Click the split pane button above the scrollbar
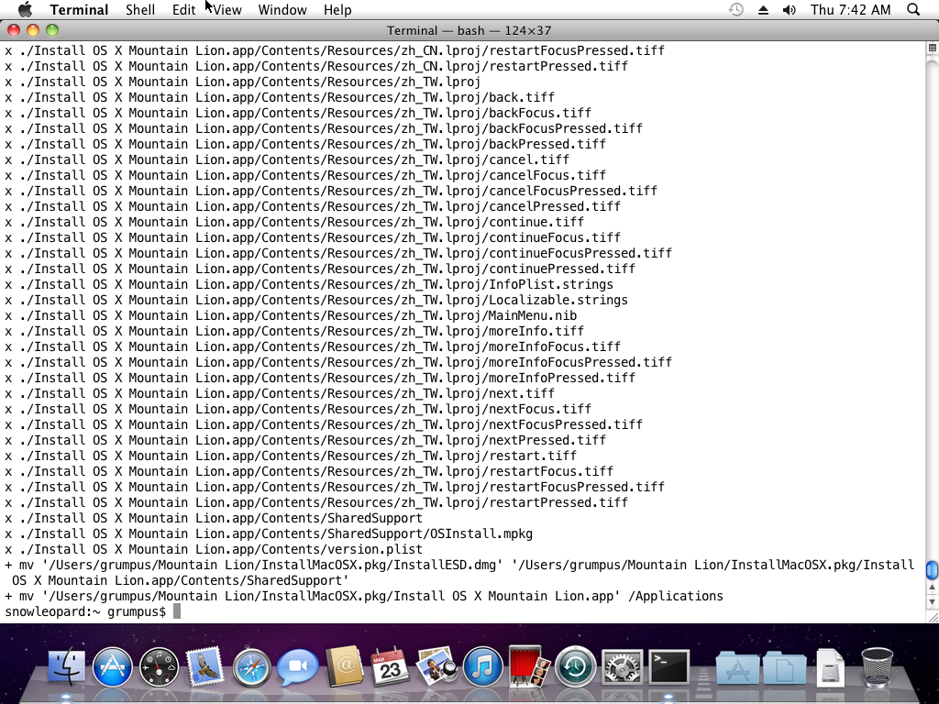939x704 pixels. [x=932, y=48]
